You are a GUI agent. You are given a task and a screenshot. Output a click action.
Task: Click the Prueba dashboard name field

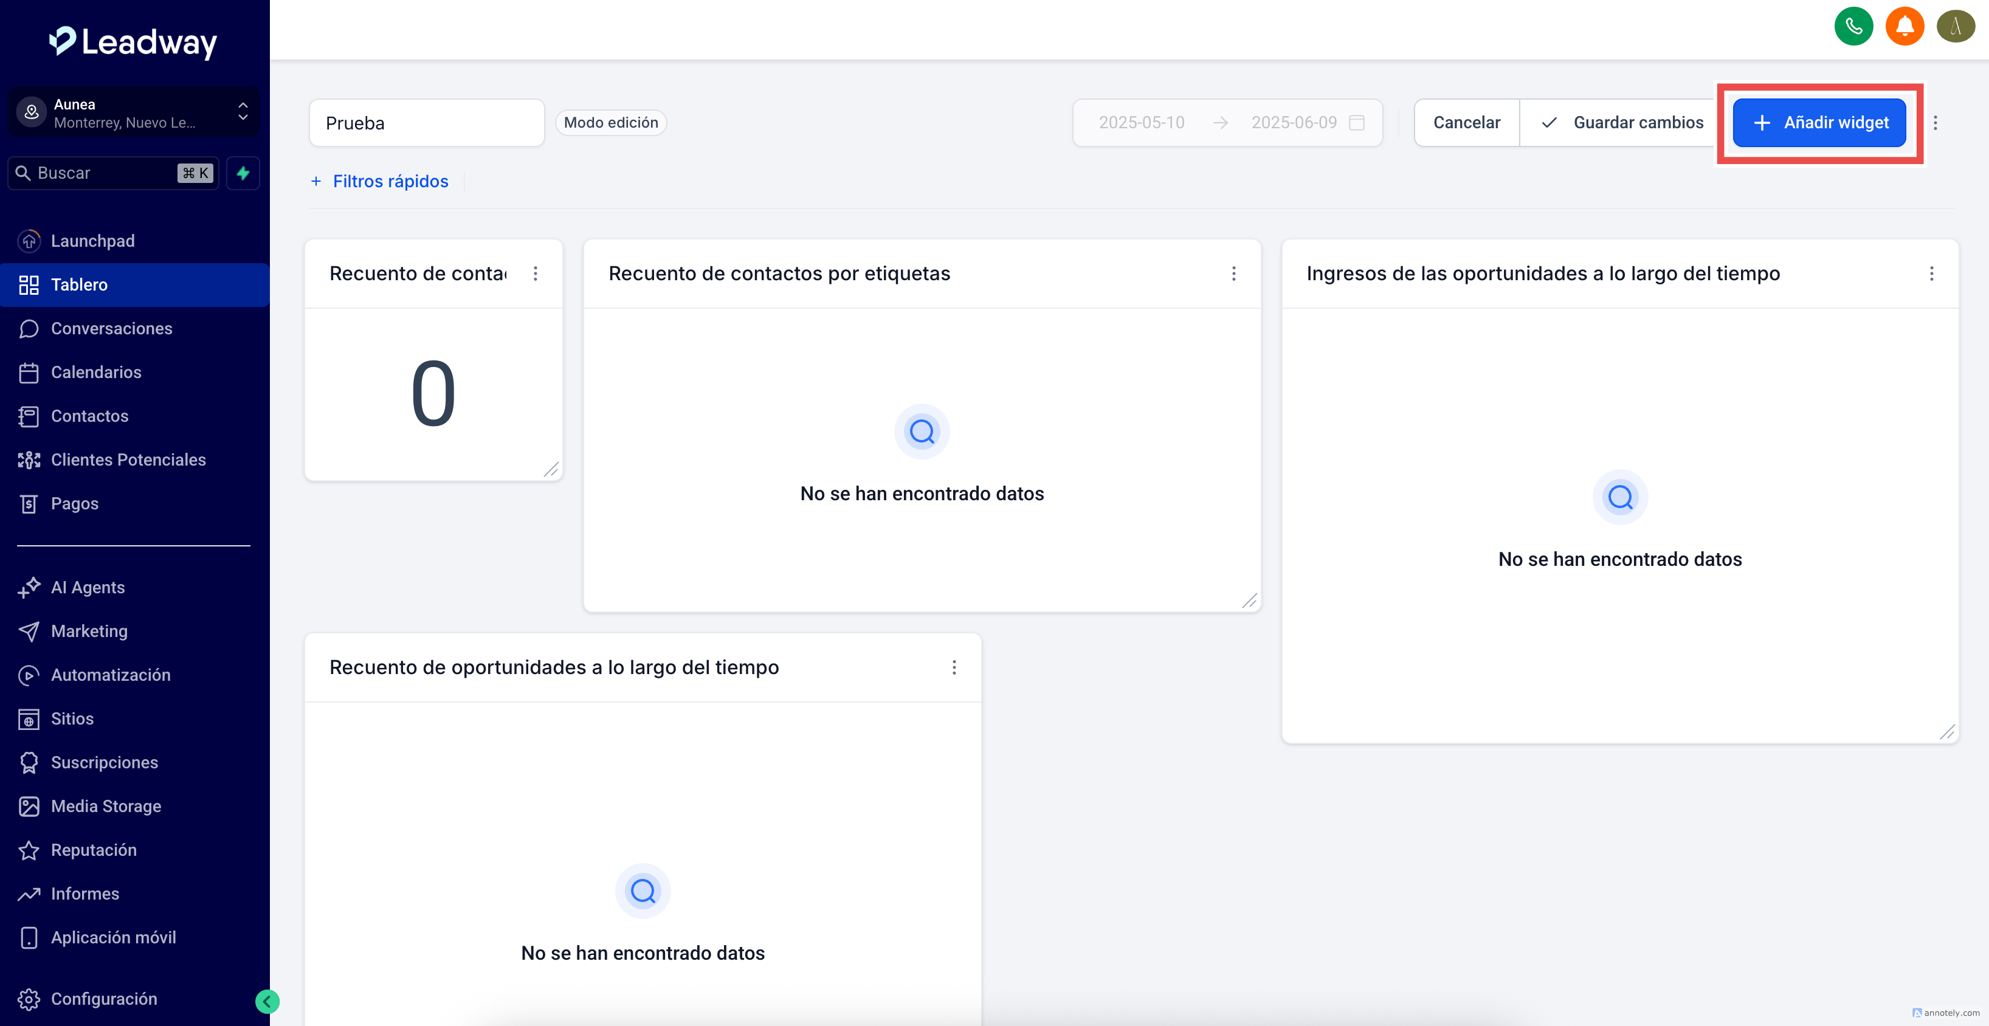coord(426,123)
